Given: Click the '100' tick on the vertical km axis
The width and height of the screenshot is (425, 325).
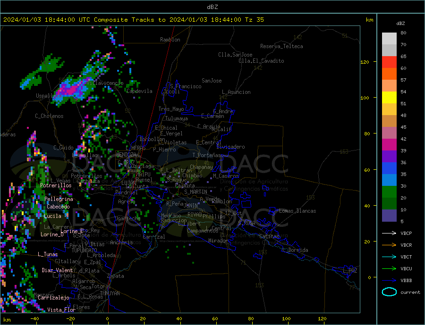Looking at the screenshot, I should (365, 98).
